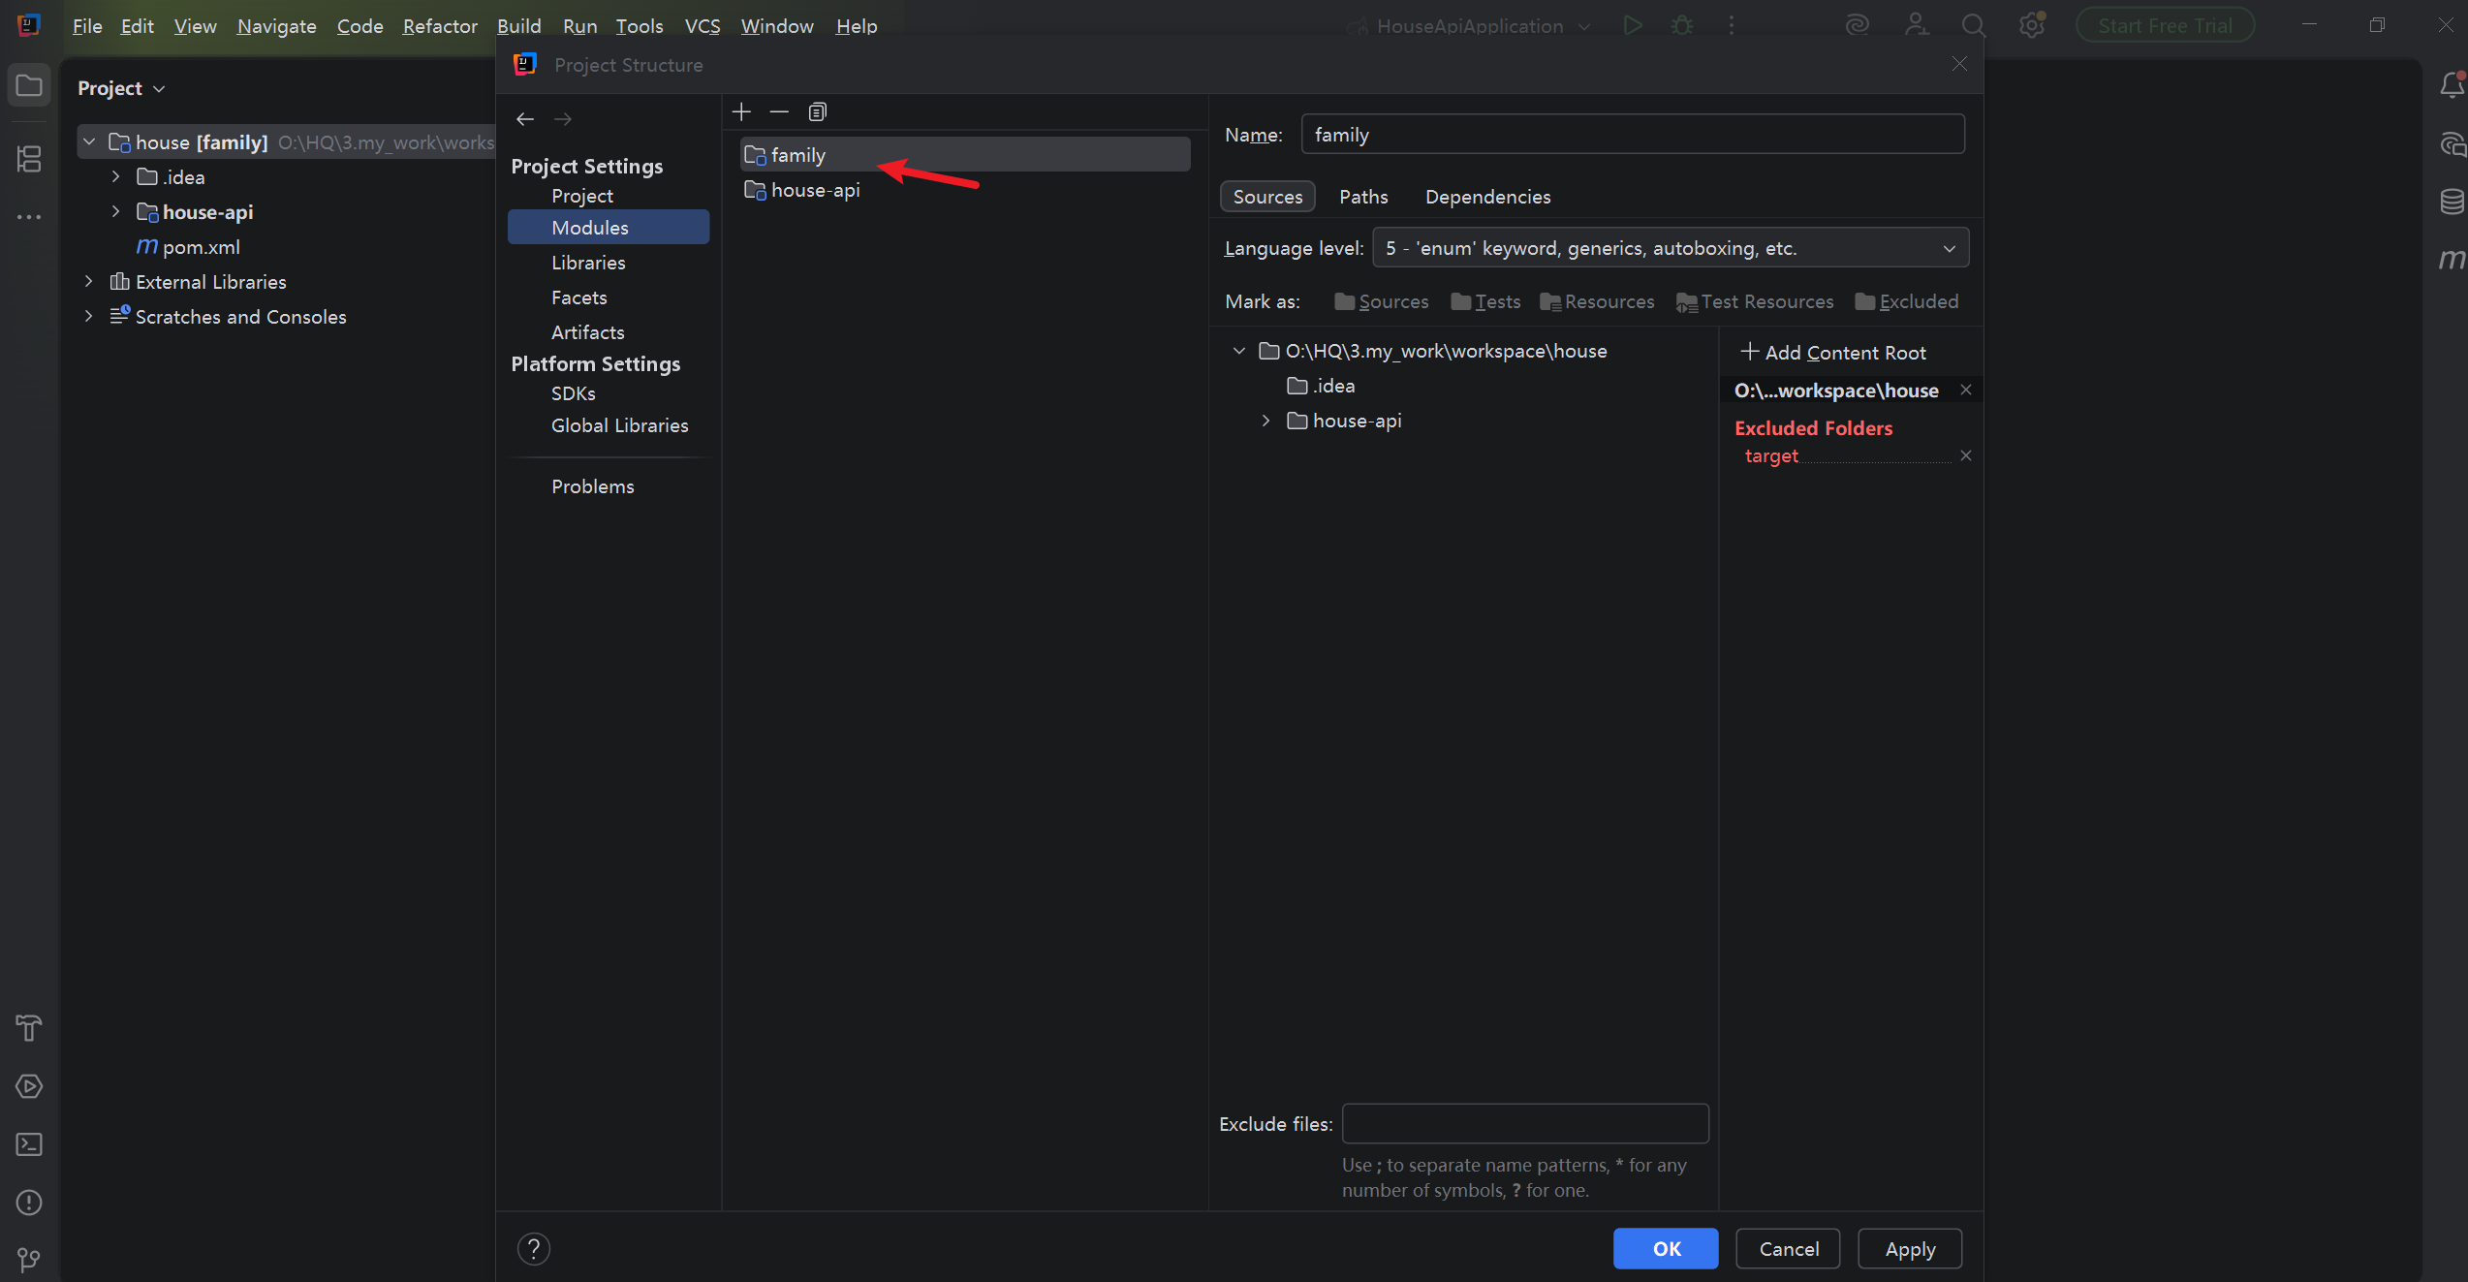Mark folder as Tests
This screenshot has width=2468, height=1282.
click(x=1485, y=302)
